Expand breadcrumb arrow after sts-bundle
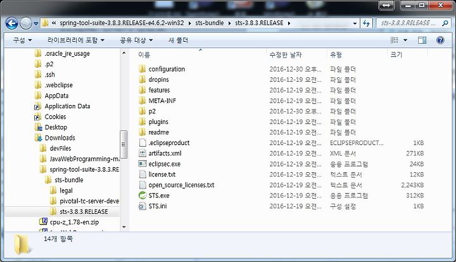Image resolution: width=456 pixels, height=262 pixels. [x=229, y=23]
